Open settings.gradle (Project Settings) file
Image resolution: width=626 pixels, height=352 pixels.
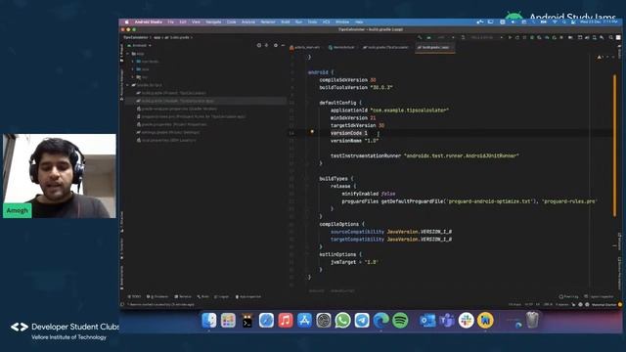pos(167,133)
